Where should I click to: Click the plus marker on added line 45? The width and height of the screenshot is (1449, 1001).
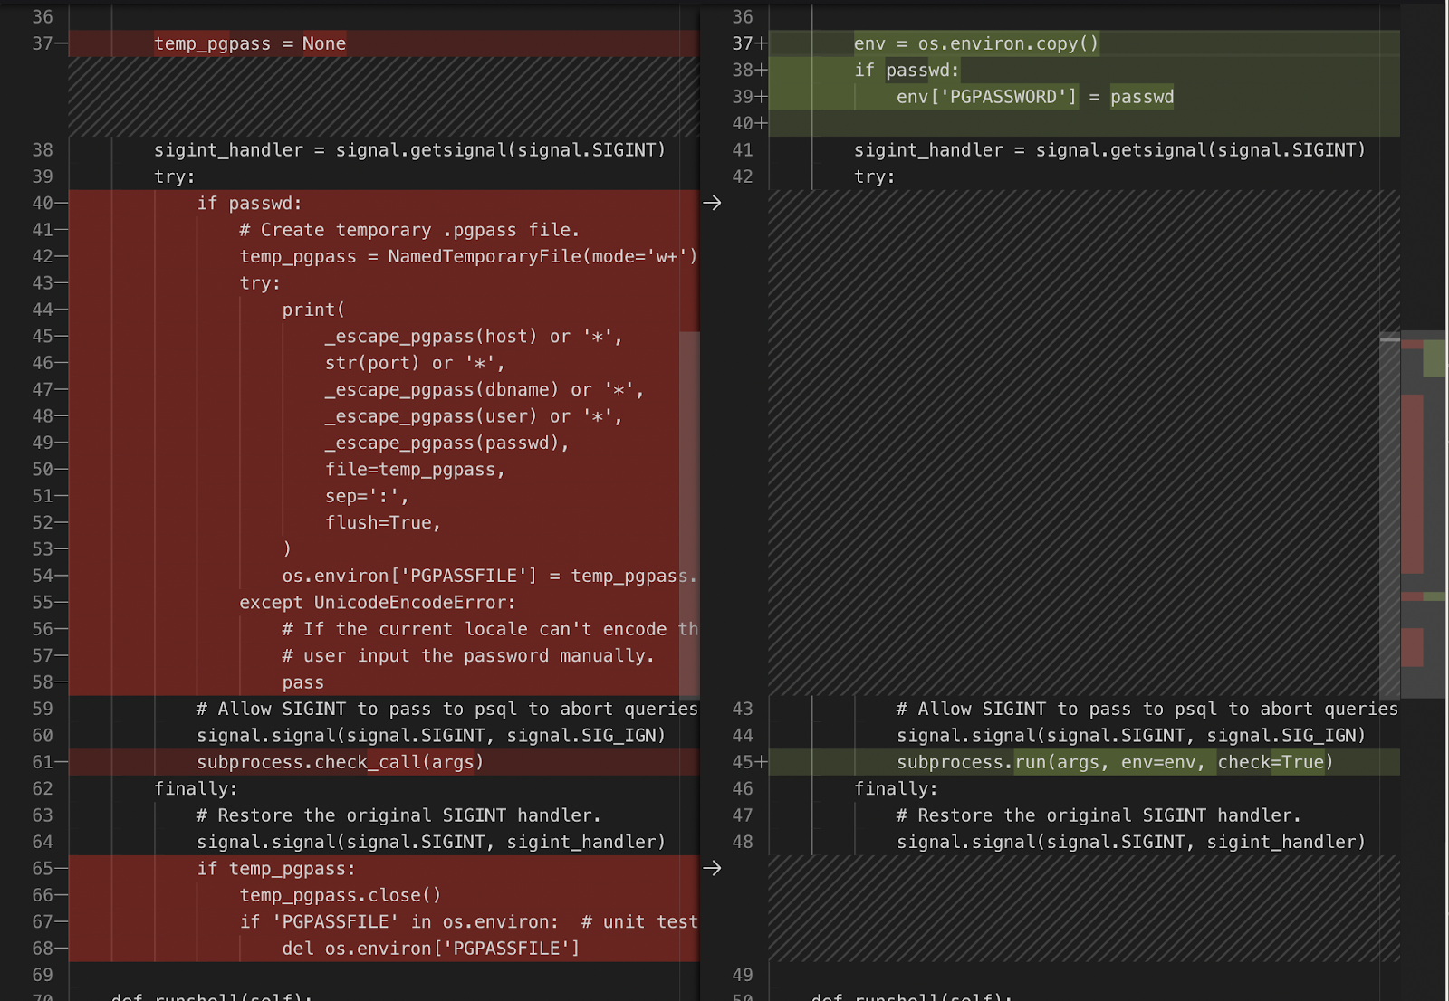(762, 762)
